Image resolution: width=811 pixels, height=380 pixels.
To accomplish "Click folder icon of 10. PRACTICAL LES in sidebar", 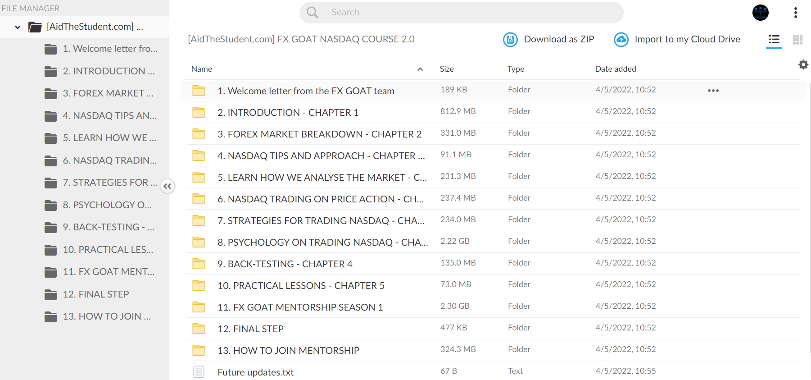I will point(51,250).
